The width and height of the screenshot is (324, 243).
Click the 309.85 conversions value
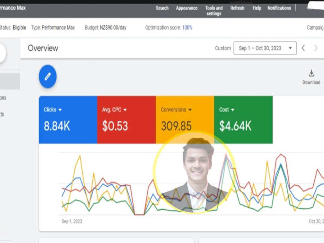[176, 126]
